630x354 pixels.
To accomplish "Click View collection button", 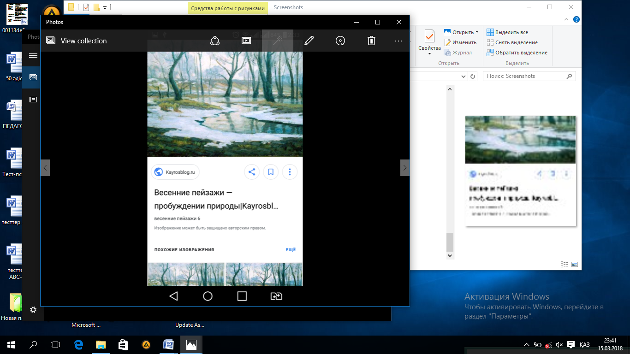I will (x=77, y=41).
